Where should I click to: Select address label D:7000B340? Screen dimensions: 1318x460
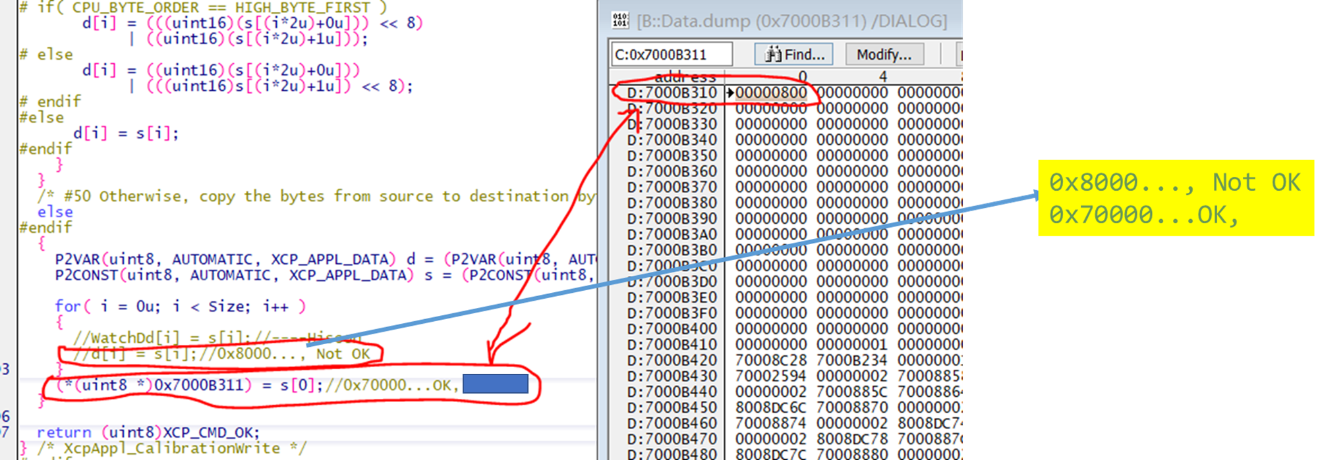tap(672, 140)
